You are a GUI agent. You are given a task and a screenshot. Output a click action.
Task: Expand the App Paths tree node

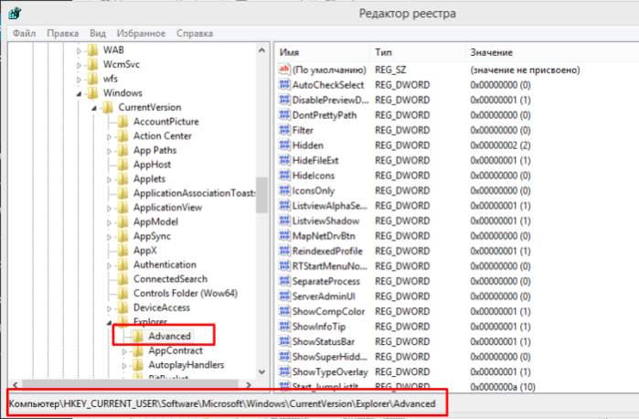[109, 151]
